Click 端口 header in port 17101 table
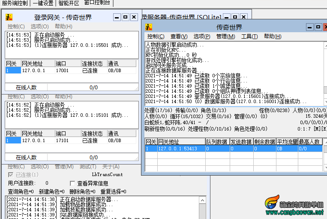The height and width of the screenshot is (219, 327). pyautogui.click(x=68, y=134)
